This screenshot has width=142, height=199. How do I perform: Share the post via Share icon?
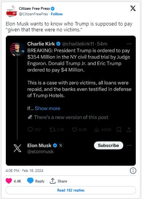[53, 181]
